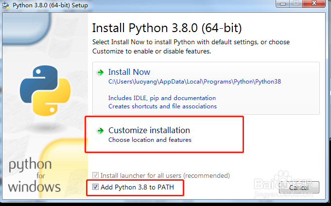Start setup via the Install Now heading
331x206 pixels.
tap(129, 72)
